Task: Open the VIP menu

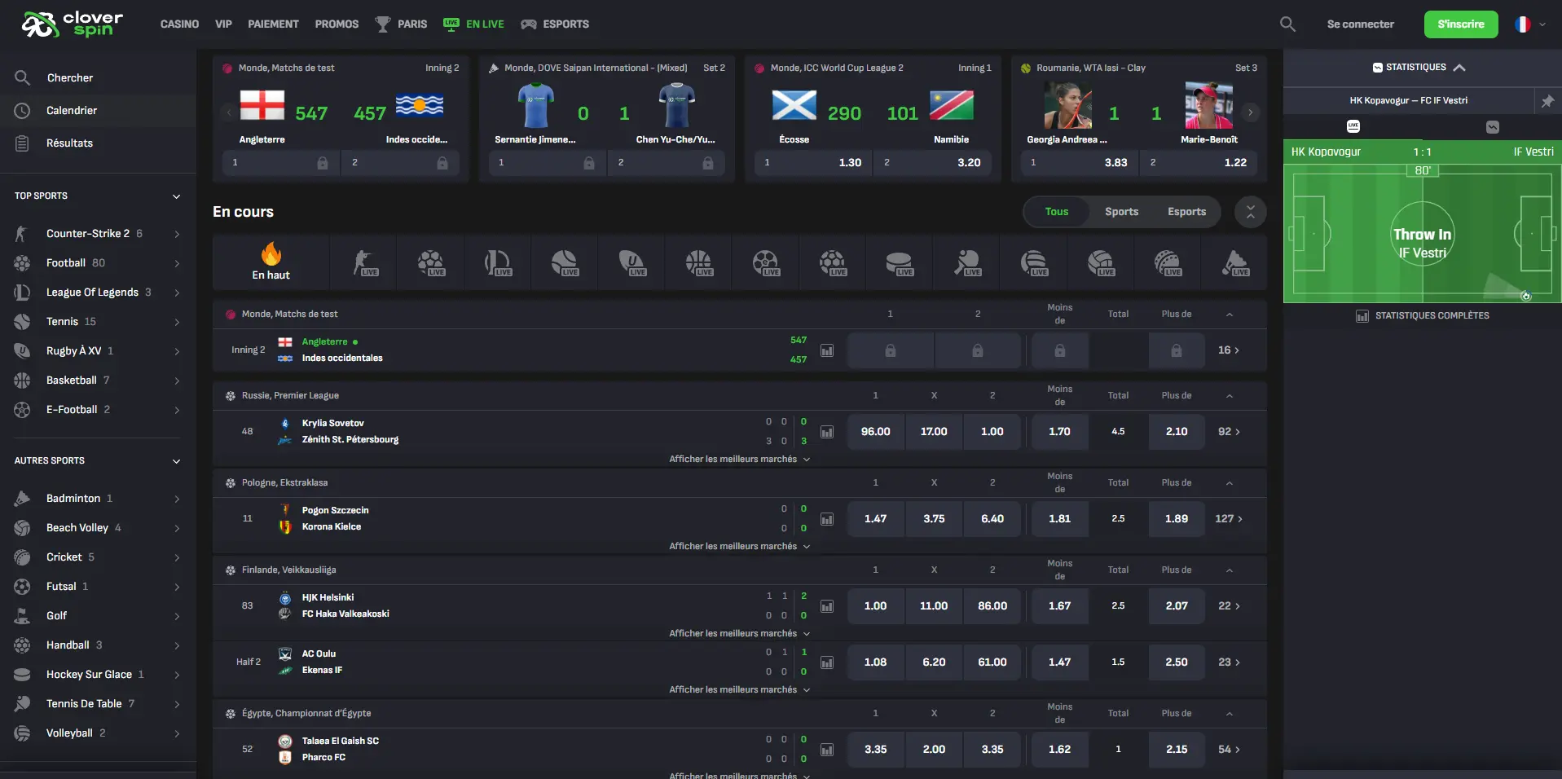Action: 223,24
